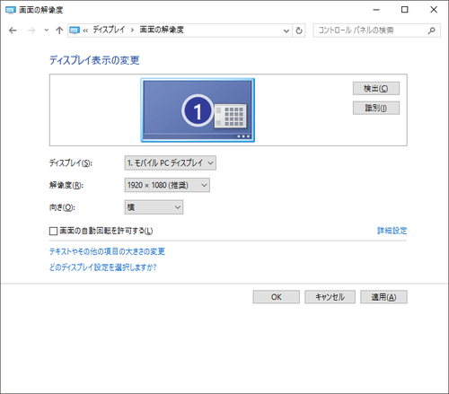Screen dimensions: 449x394
Task: Open the 向き orientation dropdown
Action: tap(154, 207)
